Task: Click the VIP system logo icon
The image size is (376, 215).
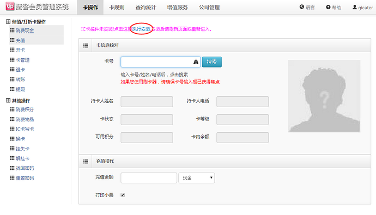Action: [10, 6]
